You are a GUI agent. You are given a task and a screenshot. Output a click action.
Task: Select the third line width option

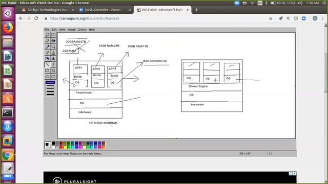[50, 88]
